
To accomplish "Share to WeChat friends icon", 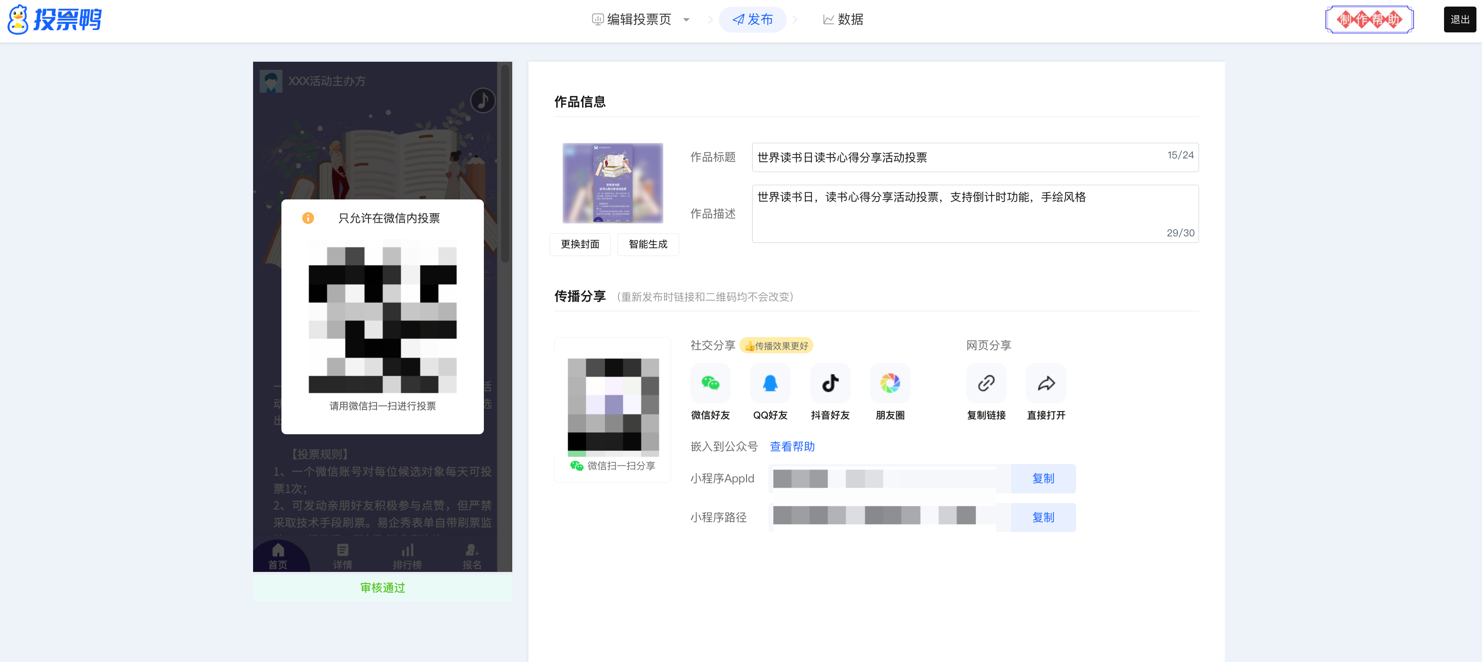I will pos(710,383).
